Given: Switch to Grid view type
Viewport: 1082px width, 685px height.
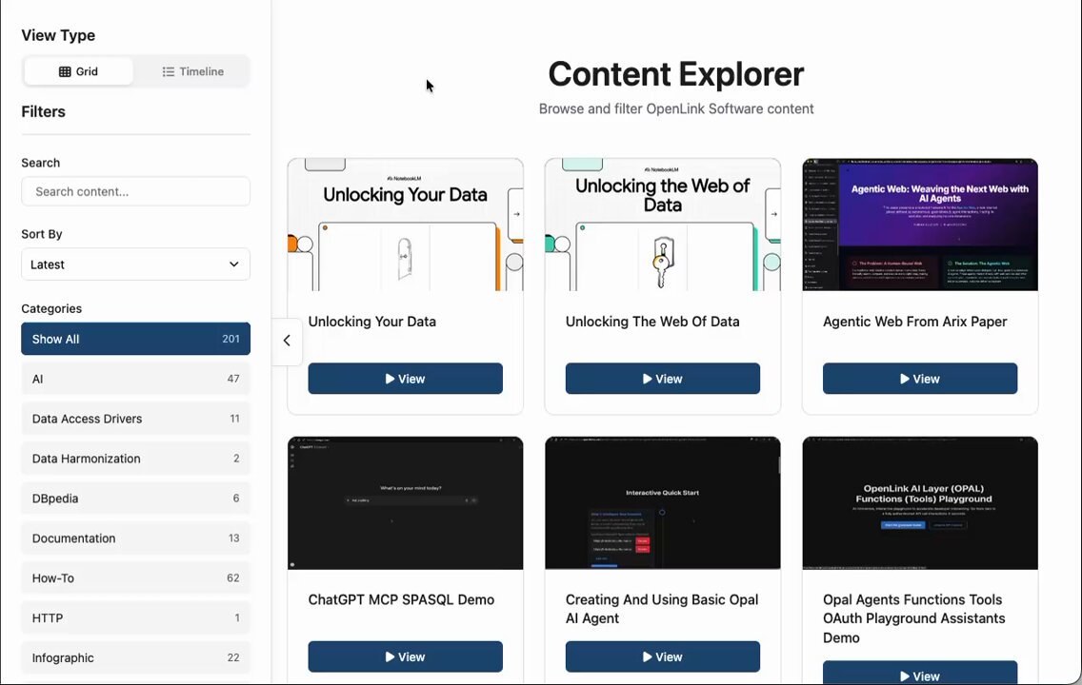Looking at the screenshot, I should tap(78, 71).
